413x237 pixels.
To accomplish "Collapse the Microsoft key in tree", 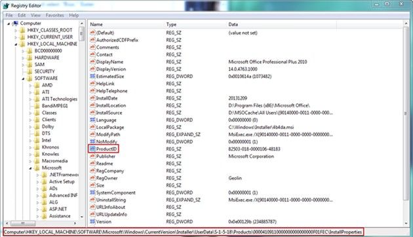I will click(x=31, y=168).
